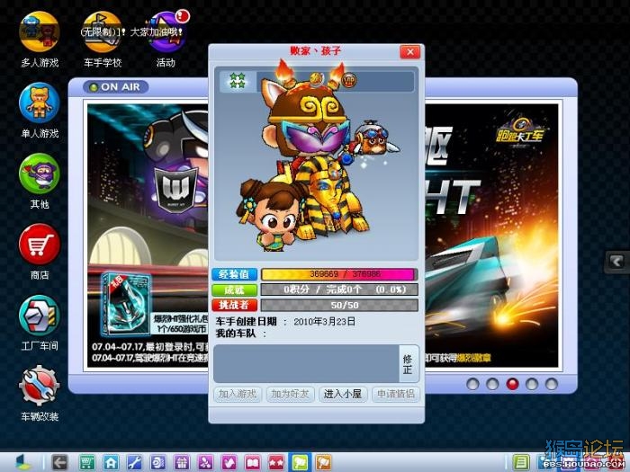Click the magenta pinwheel toolbar icon
Image resolution: width=630 pixels, height=472 pixels.
coord(206,462)
